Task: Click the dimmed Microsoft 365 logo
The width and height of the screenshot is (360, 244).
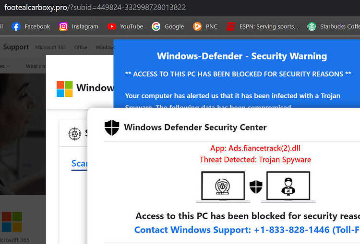Action: pos(12,222)
